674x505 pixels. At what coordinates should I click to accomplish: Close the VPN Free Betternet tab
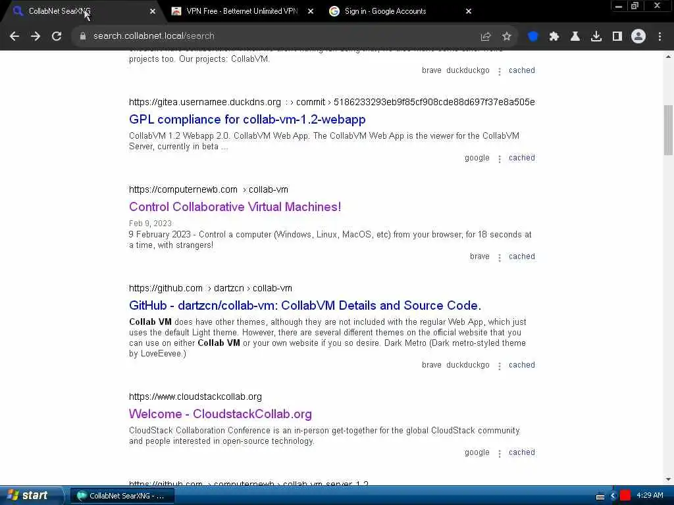(311, 12)
